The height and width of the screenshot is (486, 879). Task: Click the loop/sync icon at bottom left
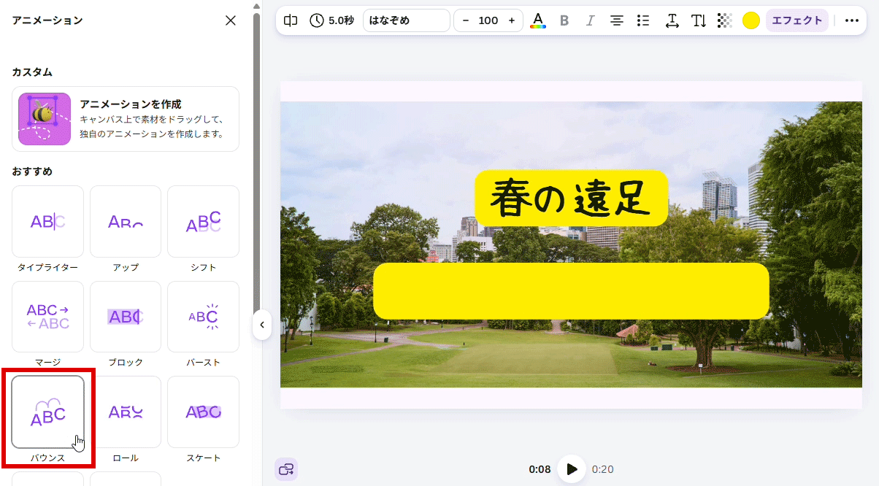286,468
